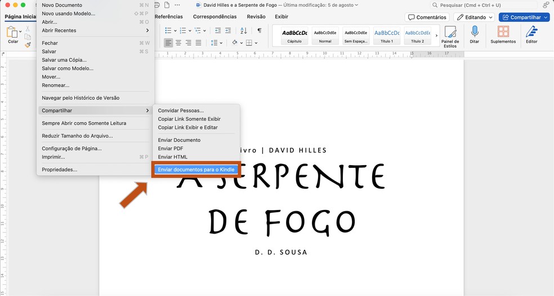Click the Colar clipboard icon

(12, 33)
